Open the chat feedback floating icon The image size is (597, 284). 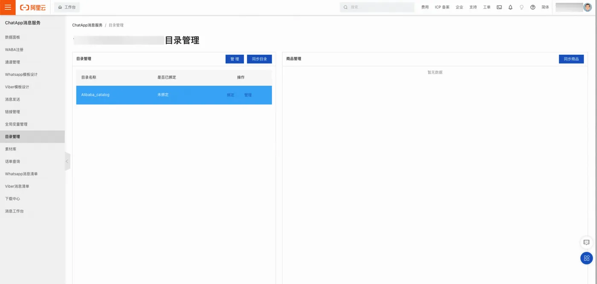(587, 242)
